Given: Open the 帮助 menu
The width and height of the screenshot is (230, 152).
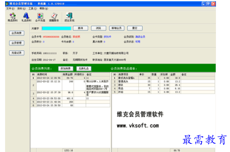Looking at the screenshot, I should (44, 9).
